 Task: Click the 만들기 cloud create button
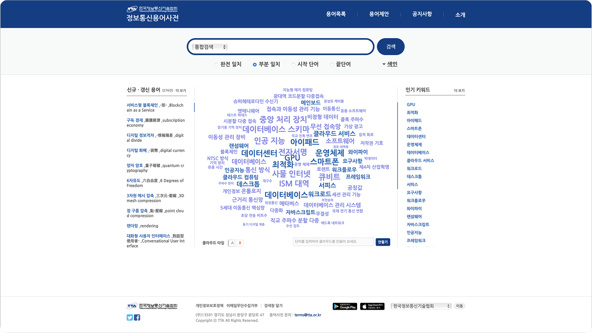[x=383, y=242]
